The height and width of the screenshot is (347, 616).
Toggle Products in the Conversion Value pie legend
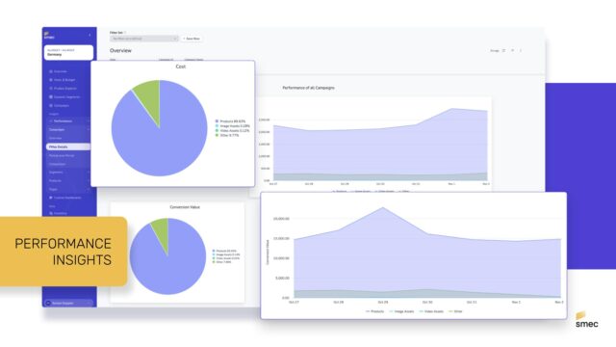pos(224,251)
